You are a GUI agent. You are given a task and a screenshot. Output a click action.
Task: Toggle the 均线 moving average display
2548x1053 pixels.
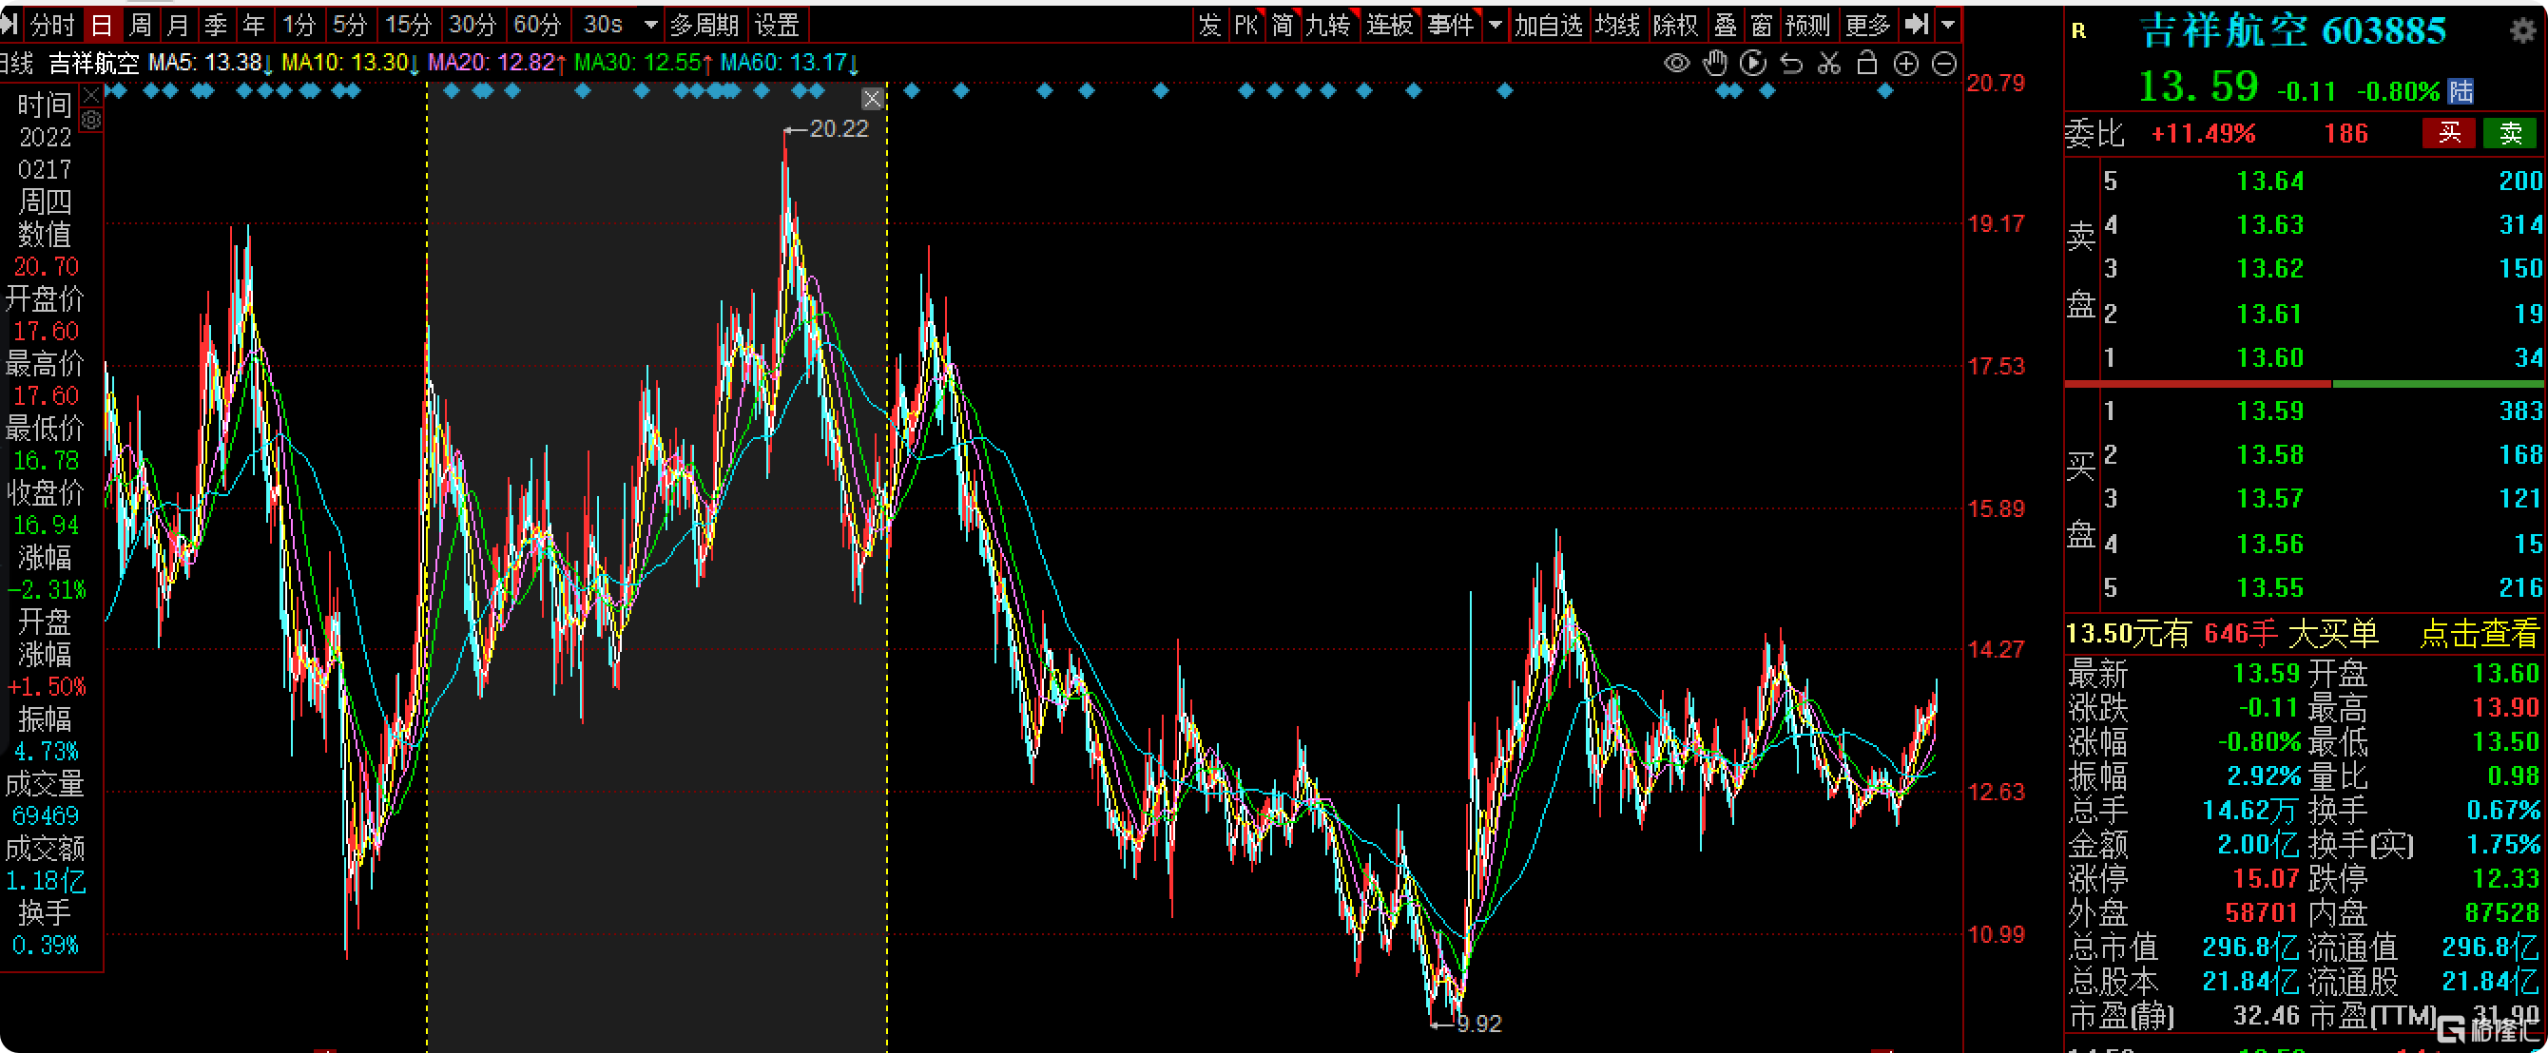pyautogui.click(x=1617, y=25)
